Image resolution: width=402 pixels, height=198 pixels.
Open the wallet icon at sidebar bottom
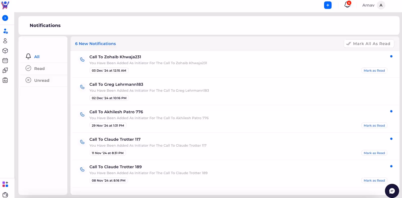click(x=5, y=195)
